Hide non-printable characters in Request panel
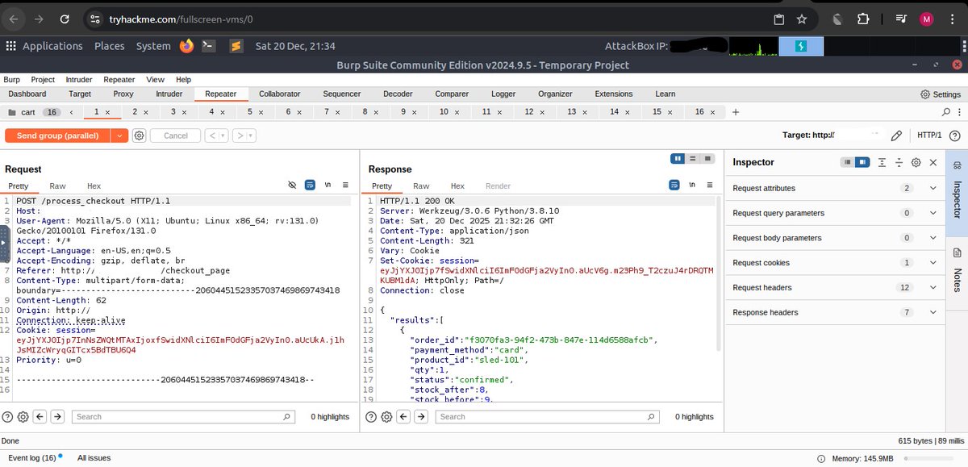Image resolution: width=968 pixels, height=467 pixels. click(x=292, y=186)
